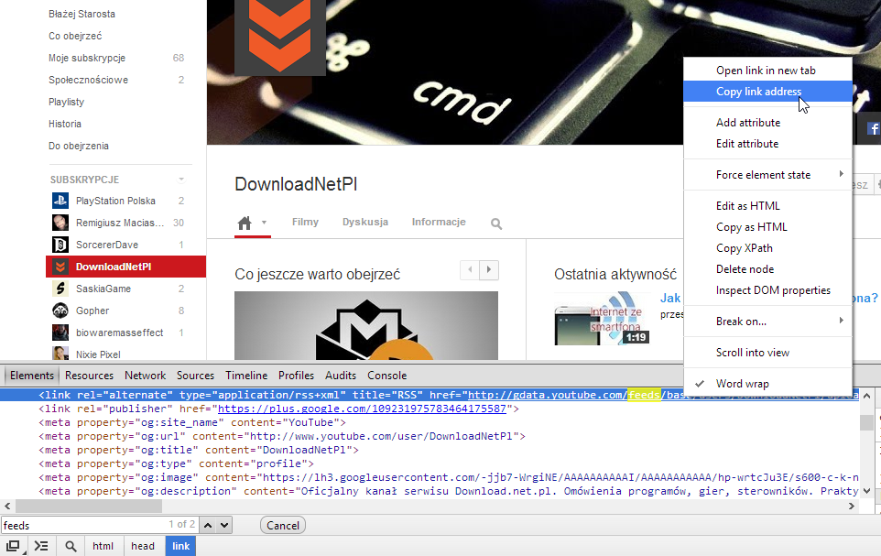Expand the Break on... submenu

(767, 321)
